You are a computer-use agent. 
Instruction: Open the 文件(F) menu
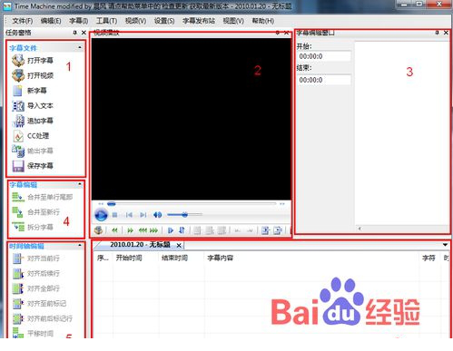(23, 21)
